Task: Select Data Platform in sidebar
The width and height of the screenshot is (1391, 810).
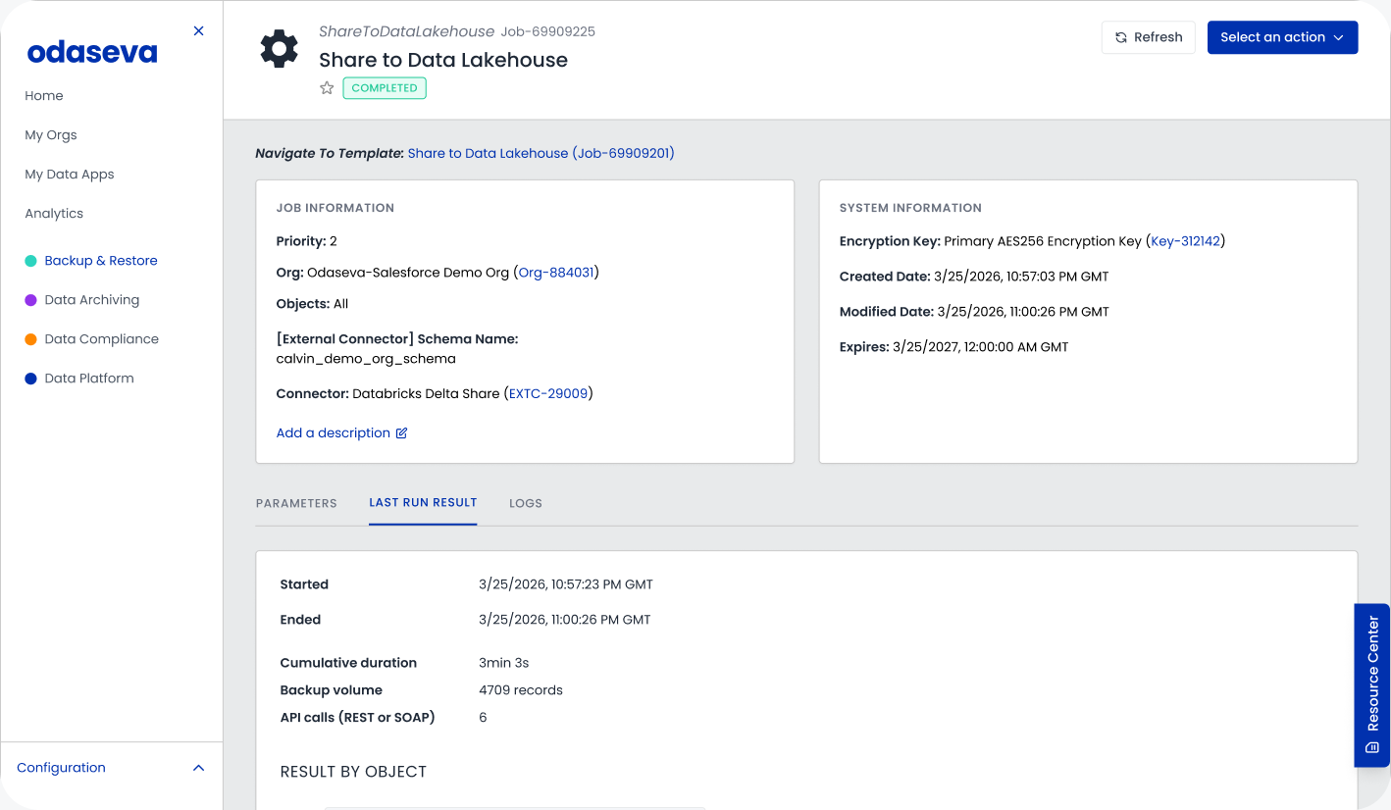Action: [89, 379]
